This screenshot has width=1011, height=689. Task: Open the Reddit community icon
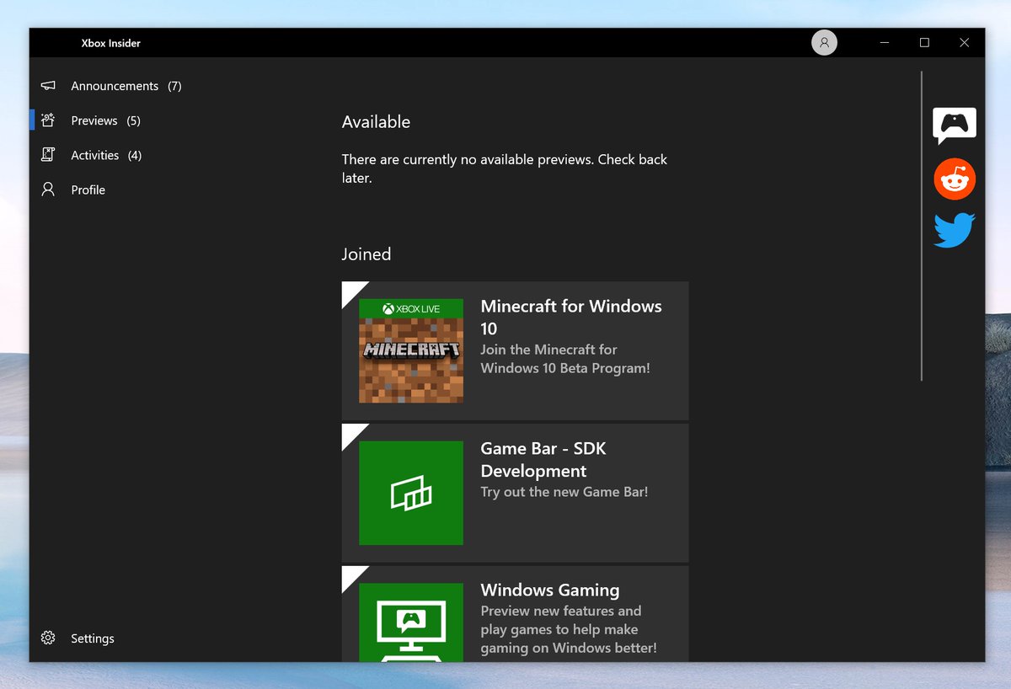coord(955,179)
